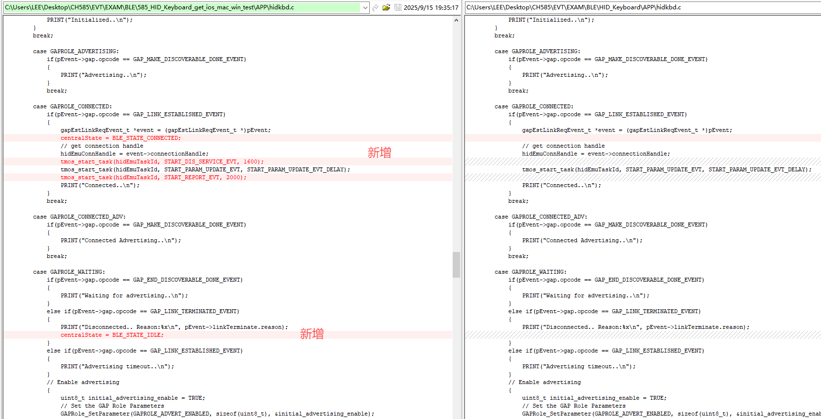Click PRINT("Initialized..\n") in right pane
Viewport: 821px width, 419px height.
coord(551,20)
